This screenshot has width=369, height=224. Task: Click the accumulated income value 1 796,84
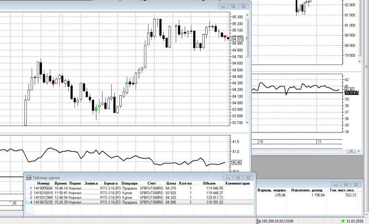[318, 195]
